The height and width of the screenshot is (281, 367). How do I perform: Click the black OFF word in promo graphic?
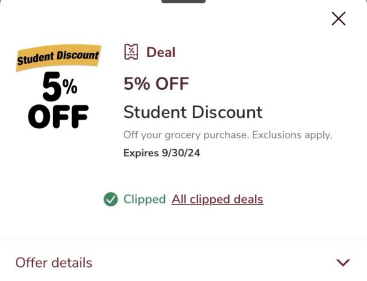pyautogui.click(x=58, y=117)
